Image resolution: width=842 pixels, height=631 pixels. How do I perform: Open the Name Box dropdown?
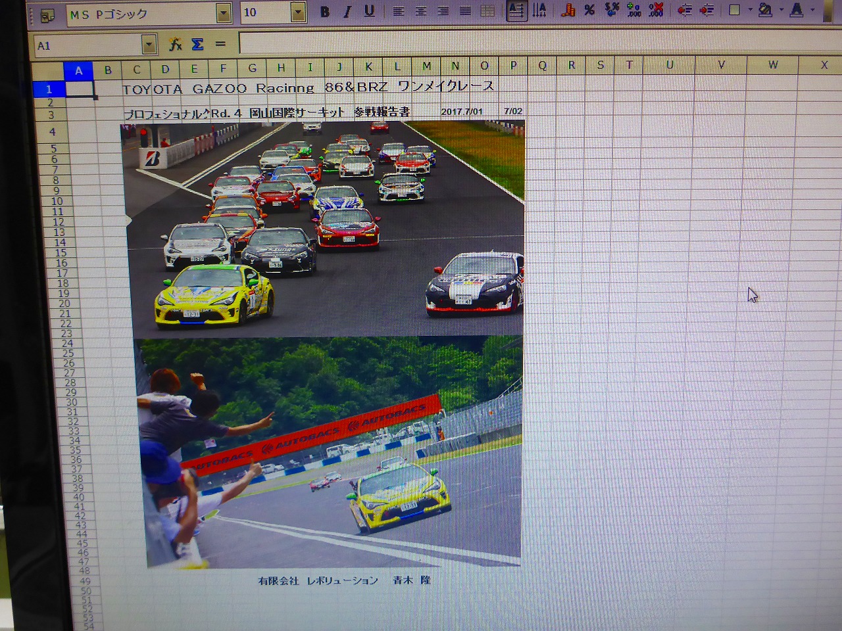click(x=149, y=45)
